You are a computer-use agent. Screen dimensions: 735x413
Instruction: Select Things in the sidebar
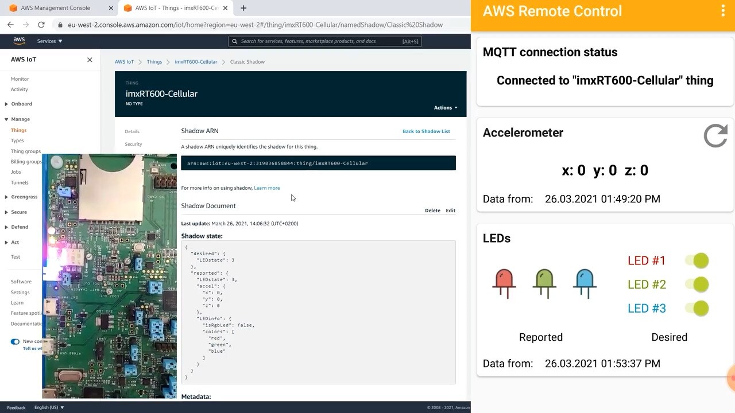(x=18, y=130)
